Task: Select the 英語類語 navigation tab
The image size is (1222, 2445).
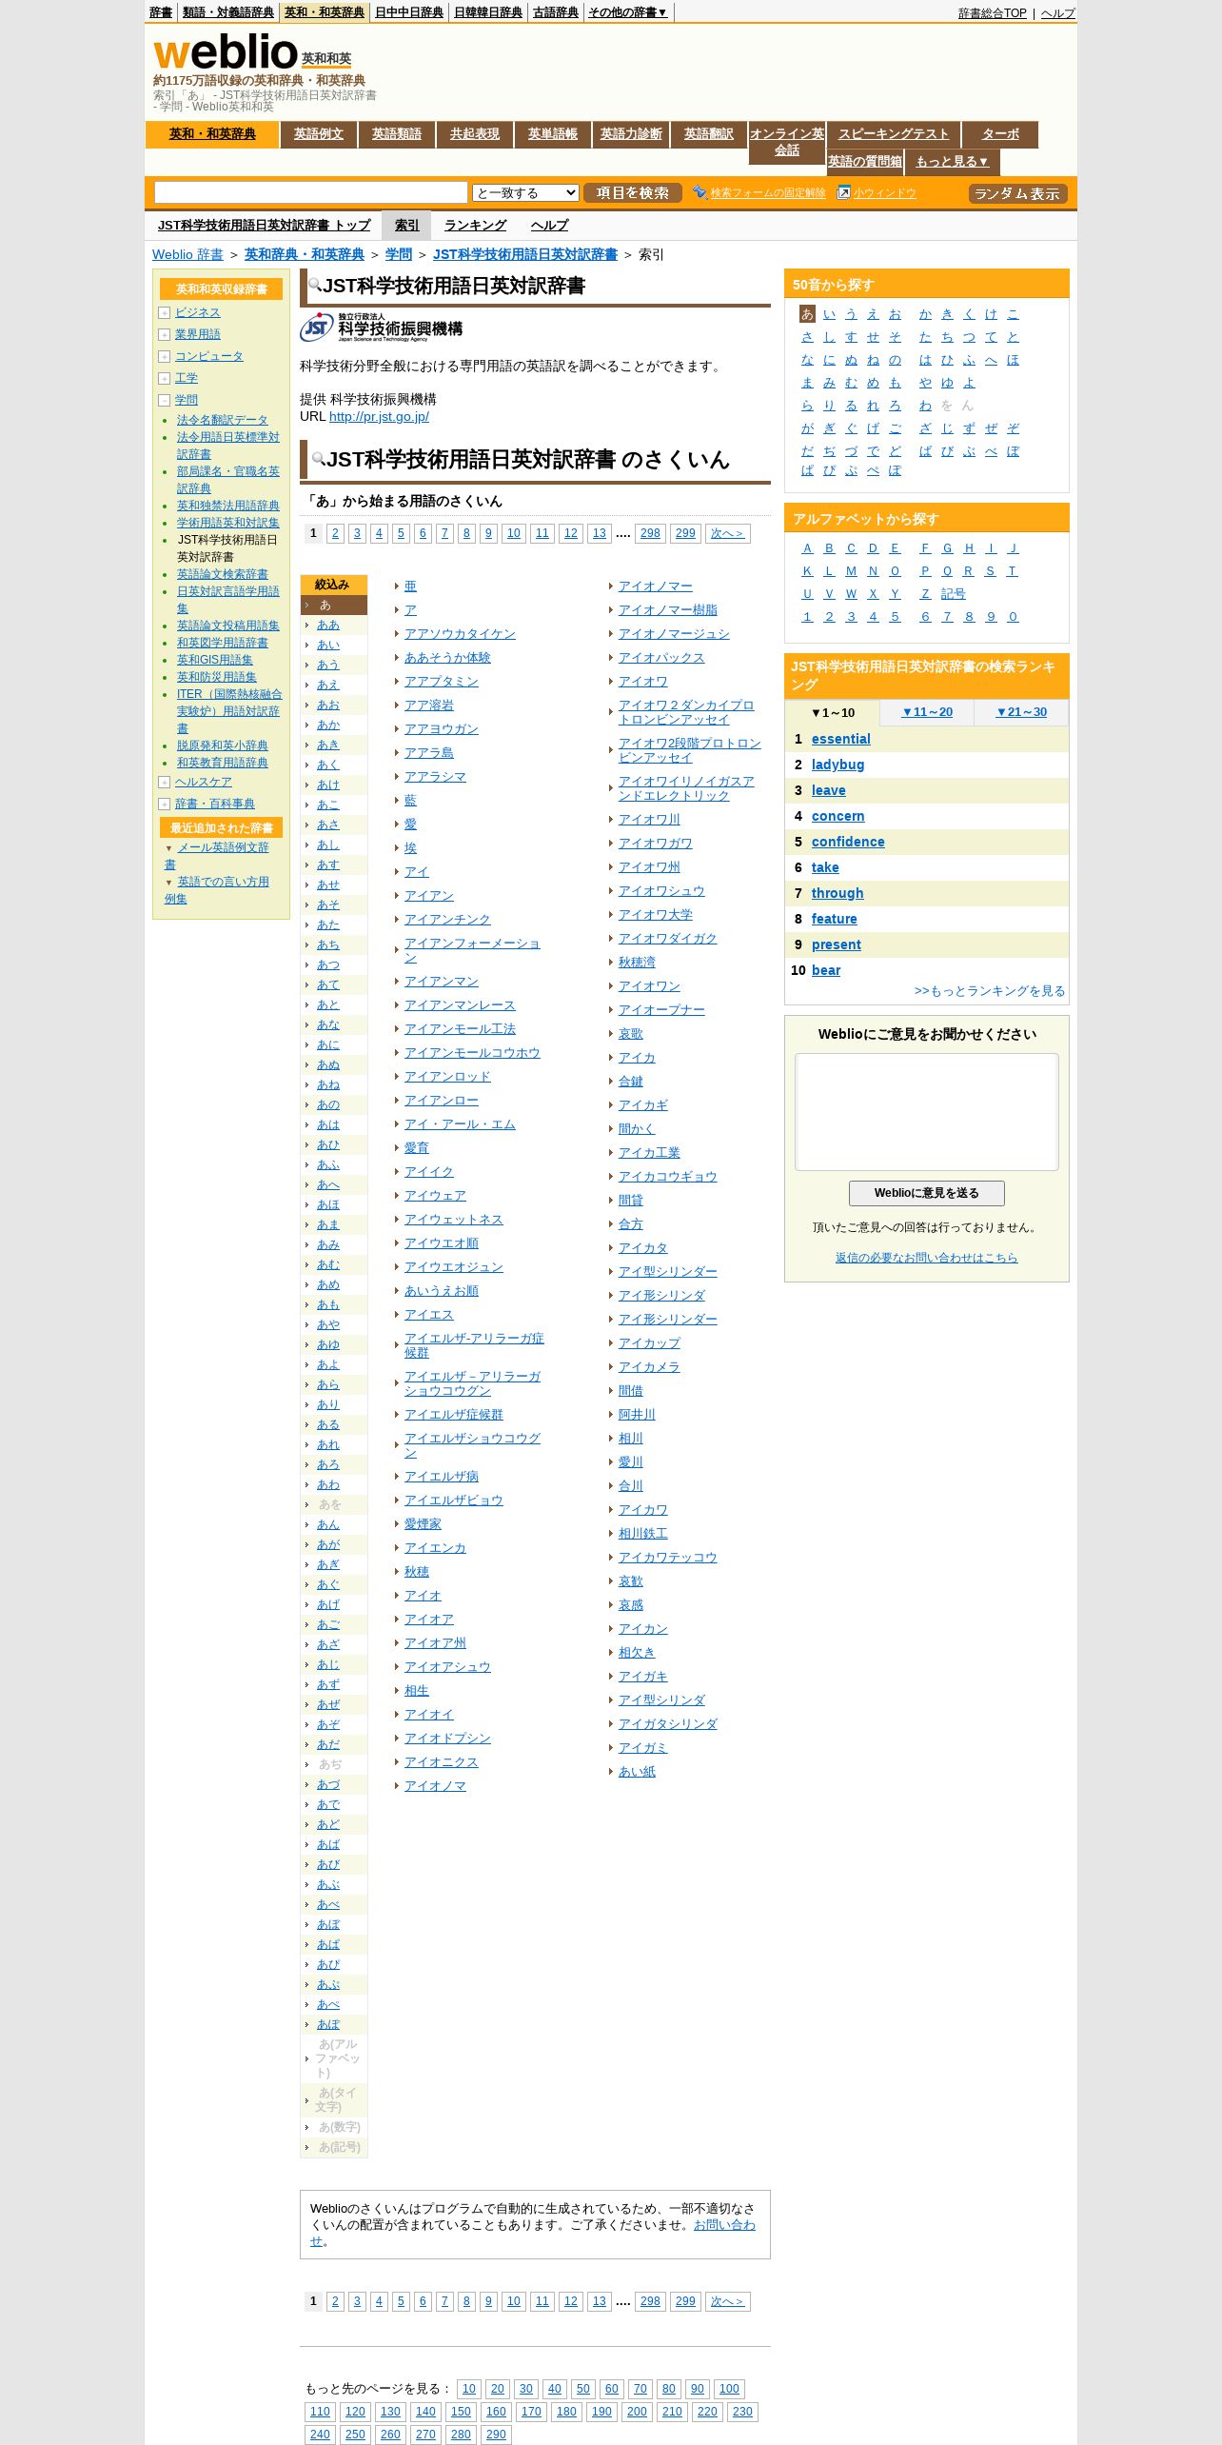Action: pos(397,134)
